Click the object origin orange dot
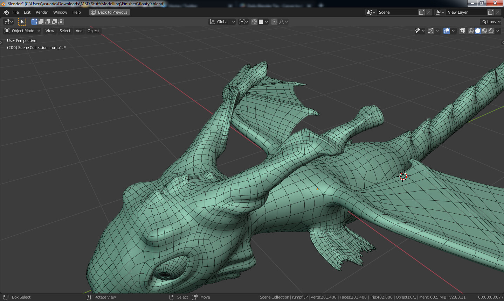The height and width of the screenshot is (301, 504). [x=317, y=189]
